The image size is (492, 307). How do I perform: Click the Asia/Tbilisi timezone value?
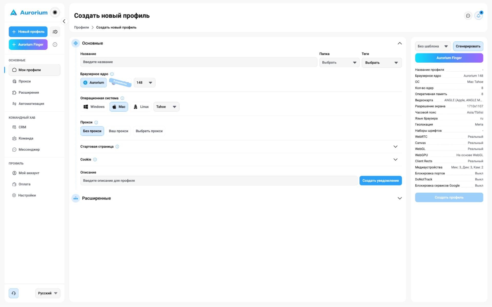coord(475,112)
